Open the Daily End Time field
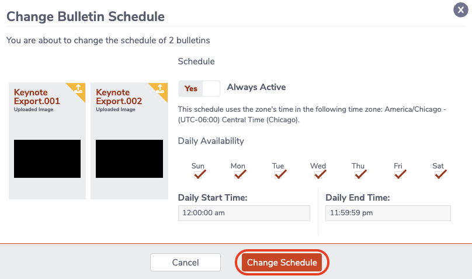 [388, 213]
